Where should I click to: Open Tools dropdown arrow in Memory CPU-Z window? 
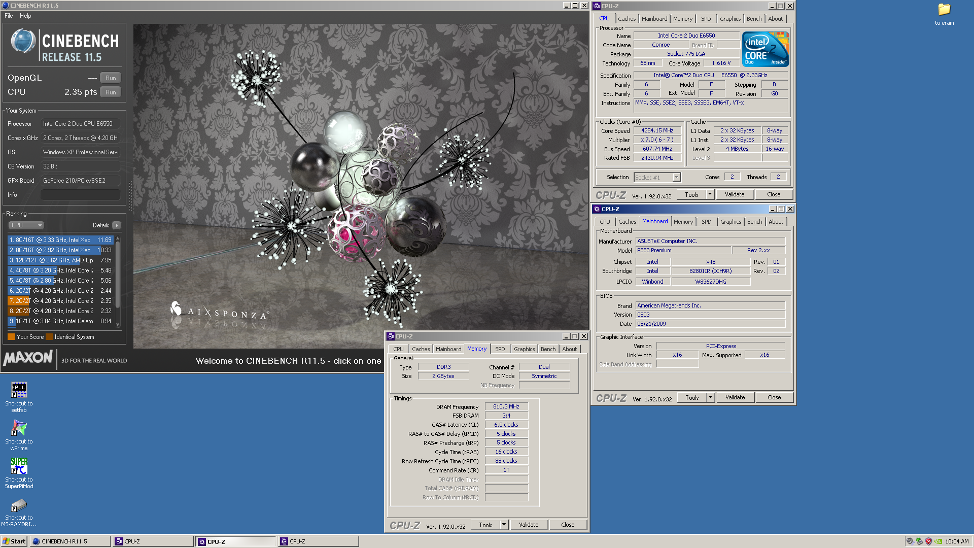click(504, 525)
